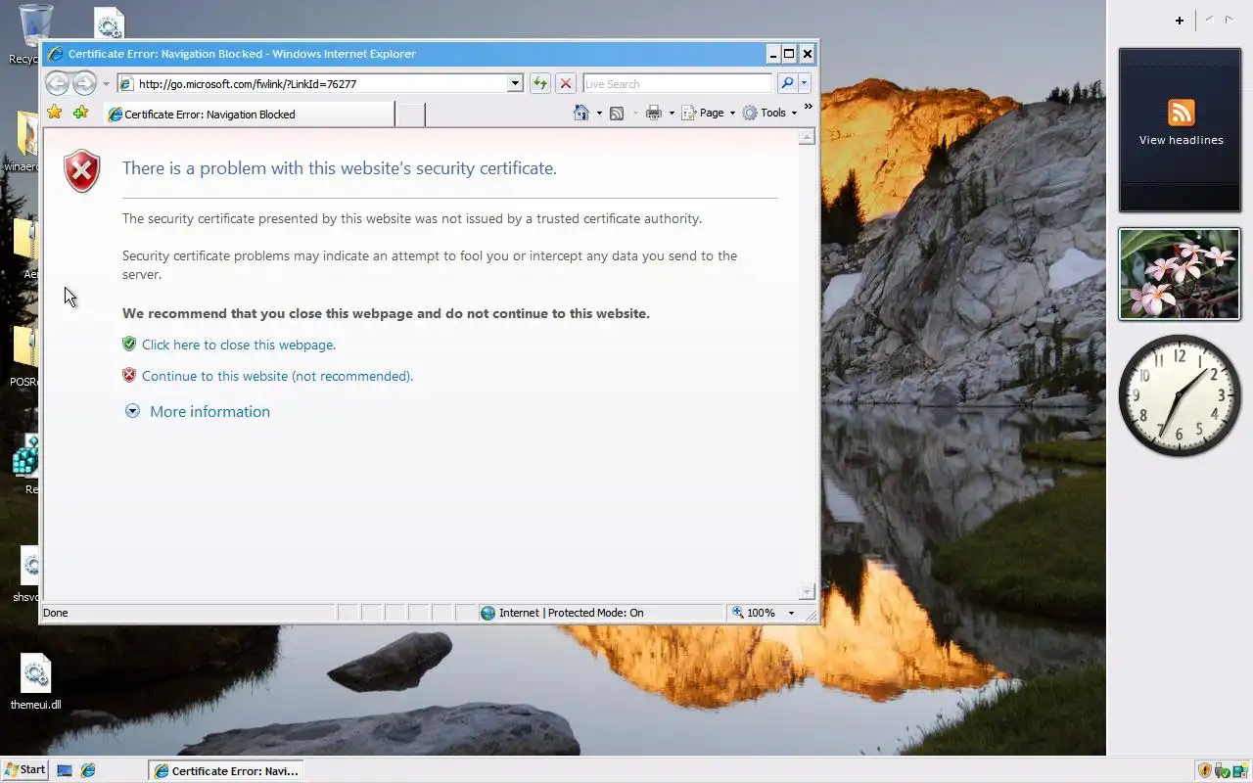This screenshot has height=783, width=1253.
Task: Click here to close this webpage link
Action: pos(239,345)
